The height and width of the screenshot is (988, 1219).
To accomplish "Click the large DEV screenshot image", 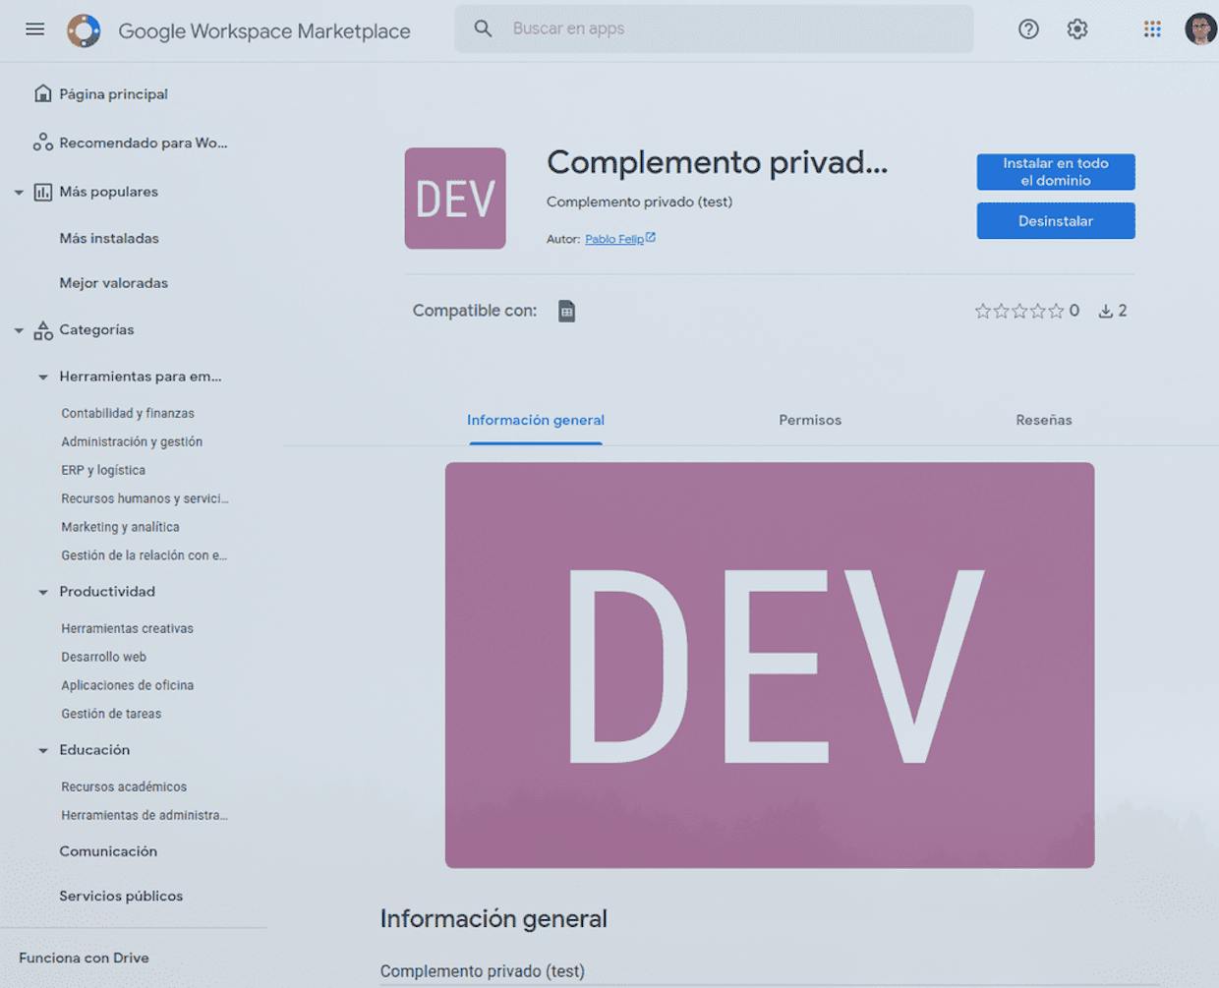I will [x=770, y=666].
